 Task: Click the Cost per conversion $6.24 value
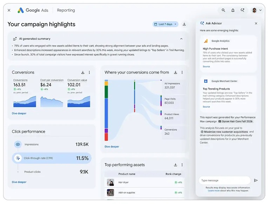(x=46, y=85)
